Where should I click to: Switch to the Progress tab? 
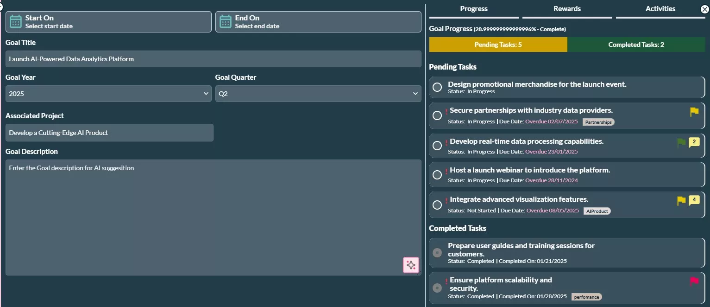pyautogui.click(x=474, y=9)
